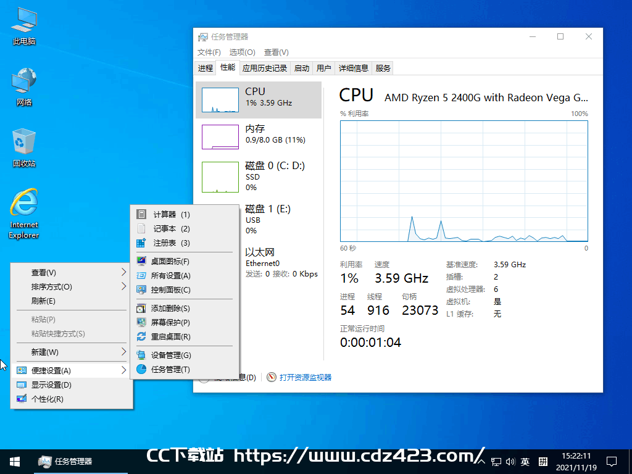Click the icon beside 桌面图标(F)
Screen dimensions: 632x474
(x=141, y=261)
